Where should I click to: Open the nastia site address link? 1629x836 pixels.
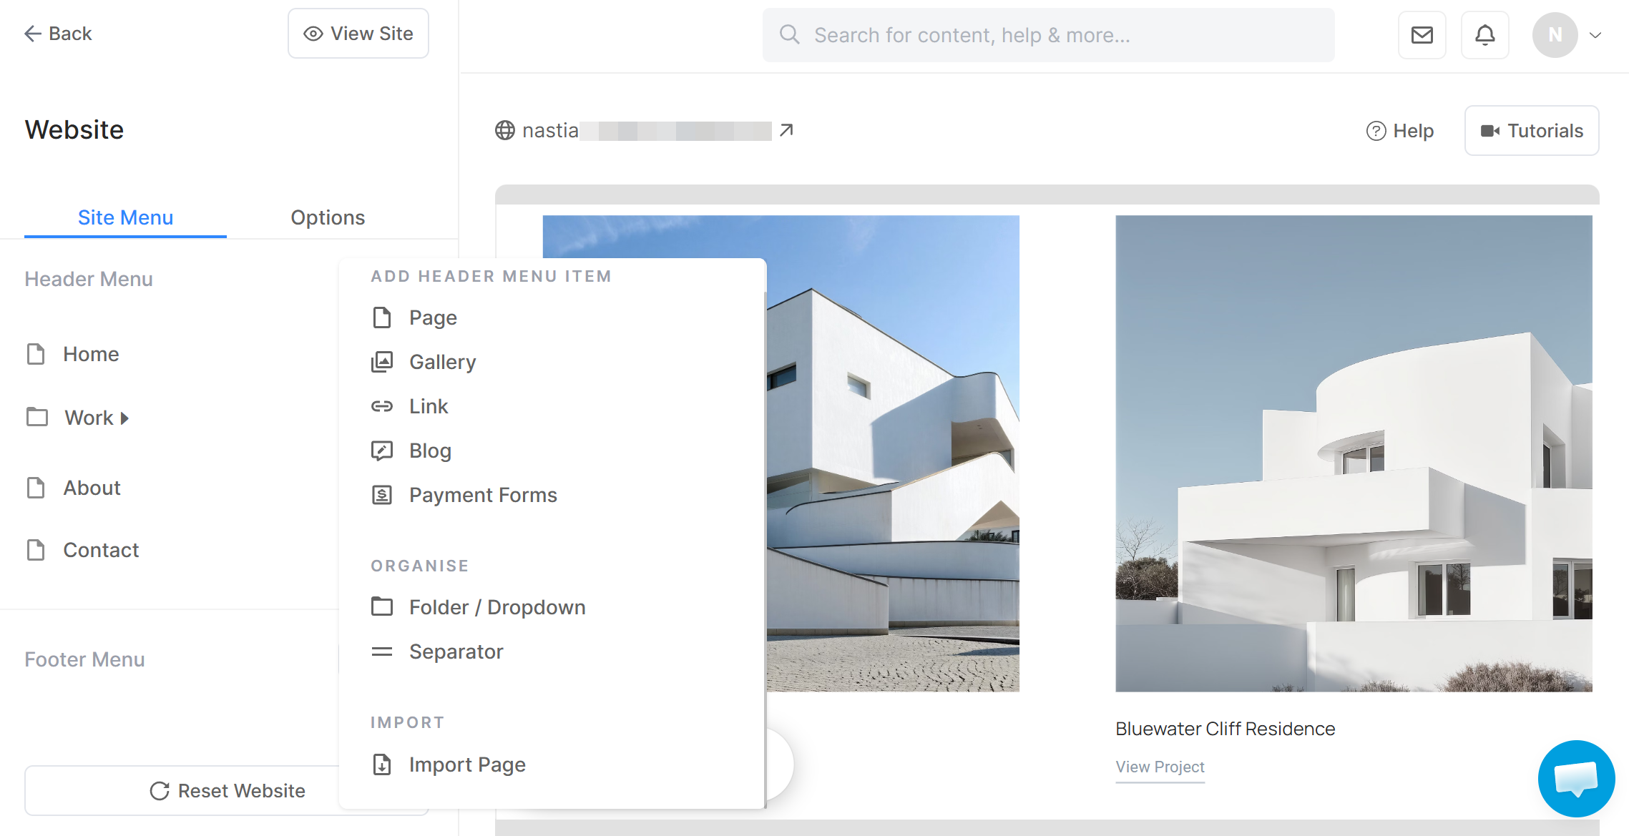coord(647,130)
